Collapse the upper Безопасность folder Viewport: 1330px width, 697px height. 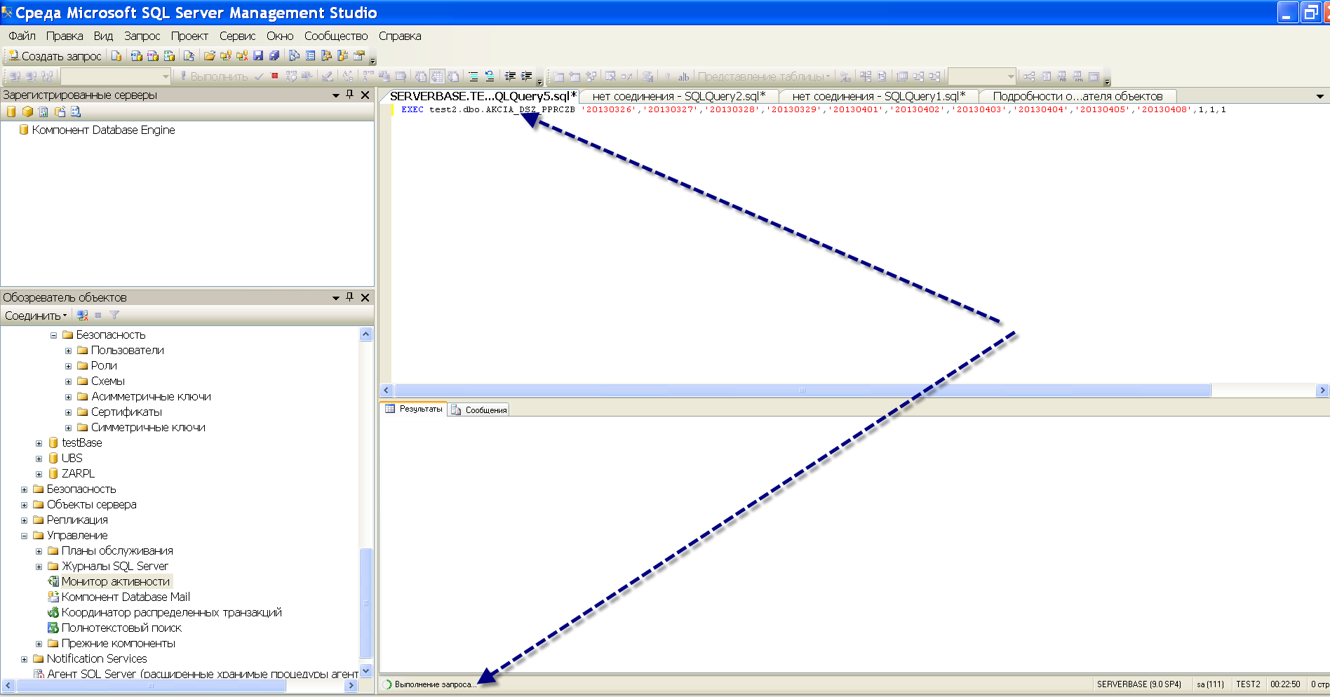(53, 335)
